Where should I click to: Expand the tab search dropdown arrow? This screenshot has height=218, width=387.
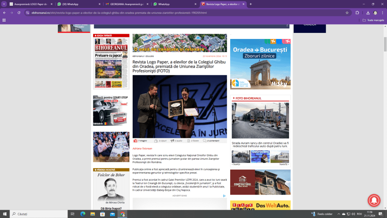pos(4,4)
